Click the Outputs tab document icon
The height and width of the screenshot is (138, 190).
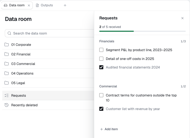[x=37, y=5]
